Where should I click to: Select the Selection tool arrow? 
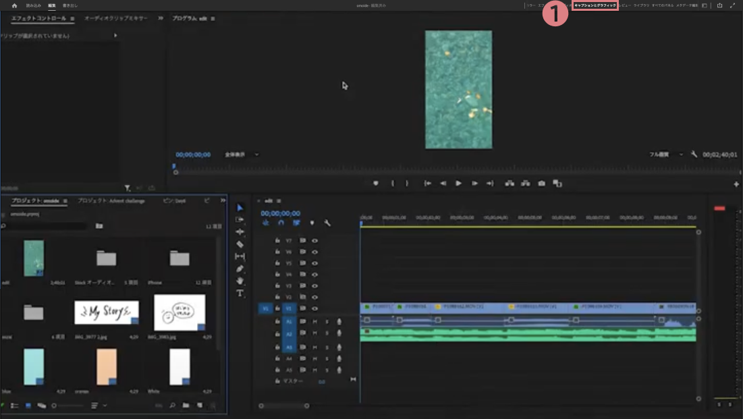point(240,208)
